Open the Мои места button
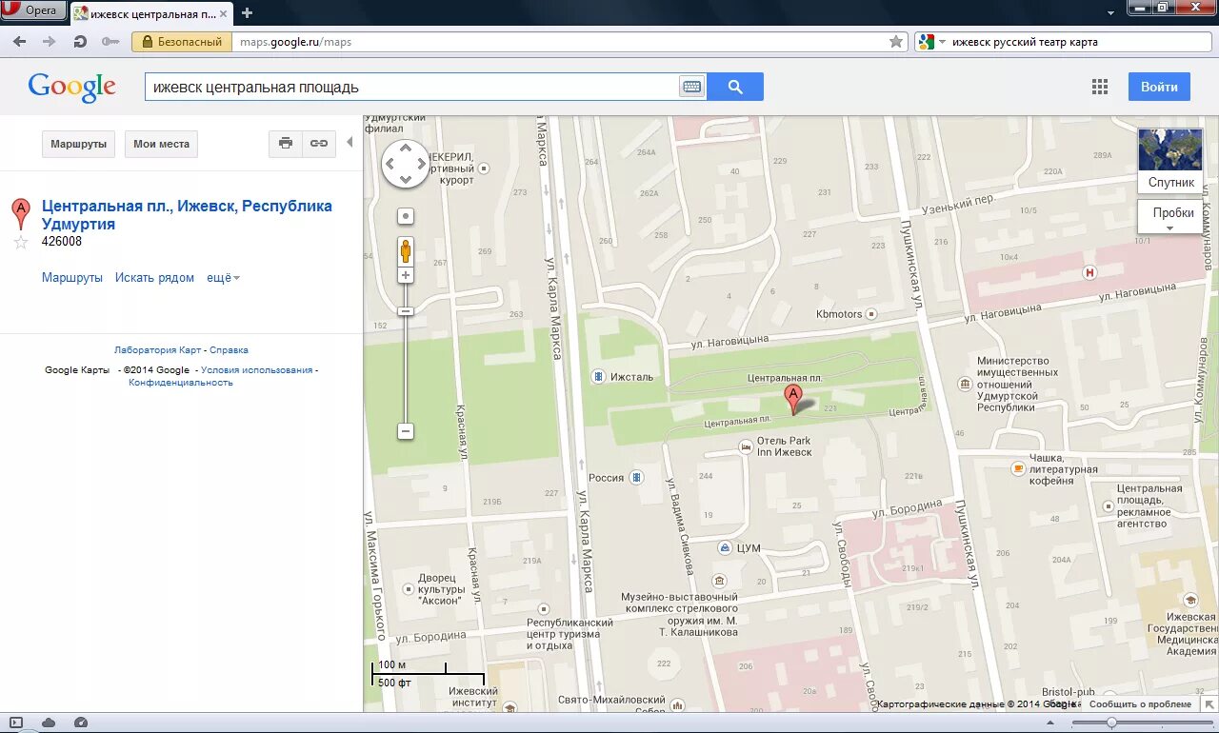 click(x=161, y=144)
